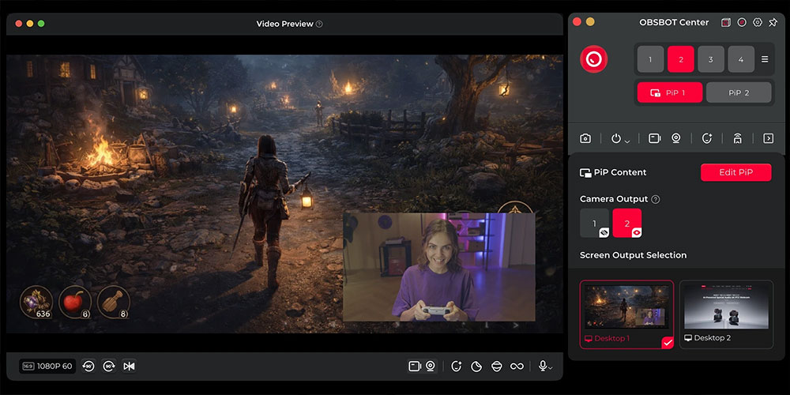Open the beauty face icon in OBSBOT Center
Viewport: 790px width, 395px height.
click(x=707, y=138)
